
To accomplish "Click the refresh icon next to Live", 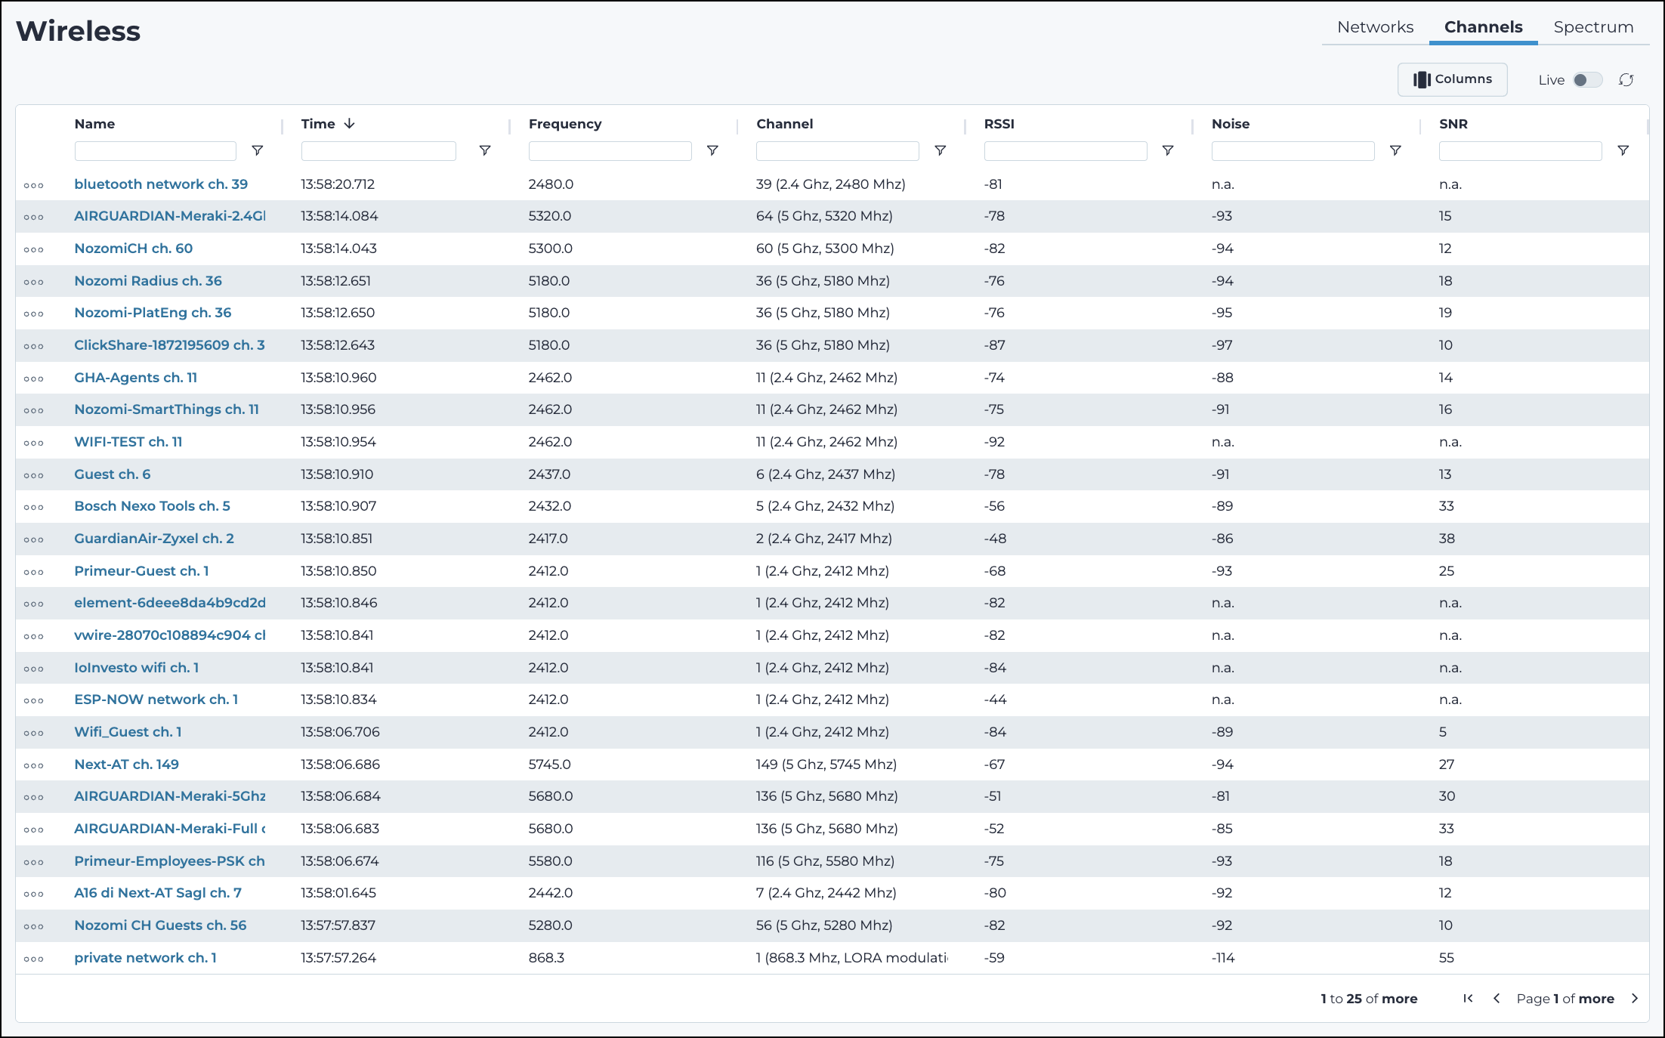I will pos(1626,80).
